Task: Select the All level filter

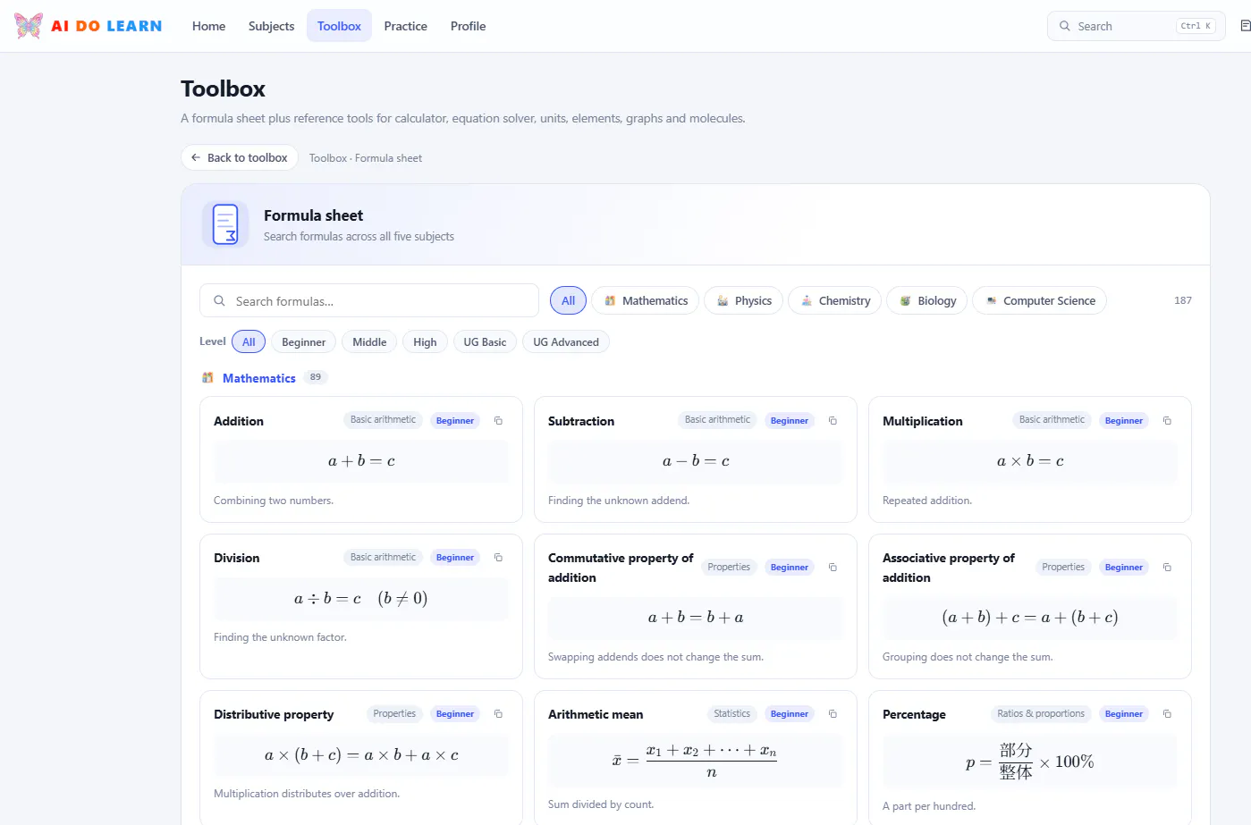Action: tap(249, 341)
